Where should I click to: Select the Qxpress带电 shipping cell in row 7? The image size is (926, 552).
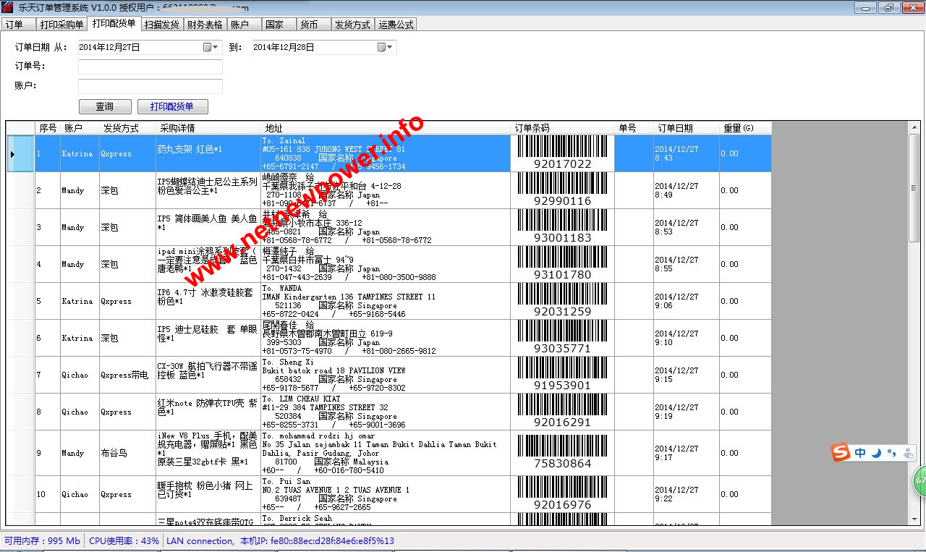[x=127, y=375]
